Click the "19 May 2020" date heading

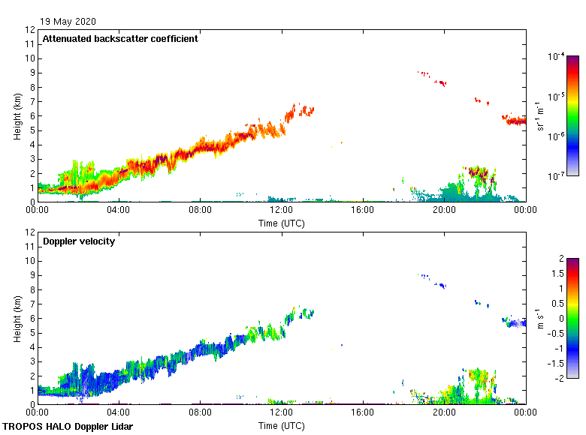[68, 22]
